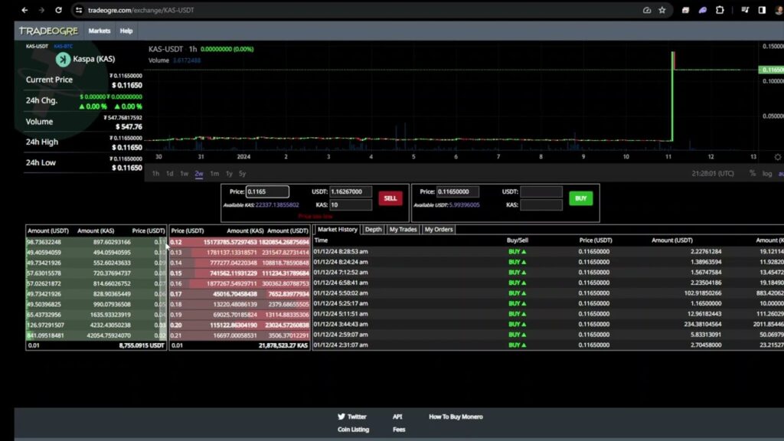This screenshot has width=784, height=441.
Task: Click the red SELL button
Action: 390,198
